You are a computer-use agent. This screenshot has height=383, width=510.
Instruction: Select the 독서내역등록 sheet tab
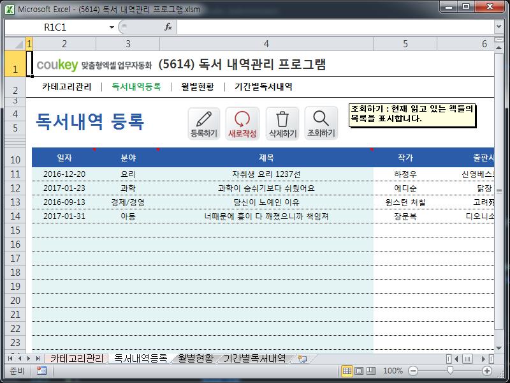[x=140, y=359]
